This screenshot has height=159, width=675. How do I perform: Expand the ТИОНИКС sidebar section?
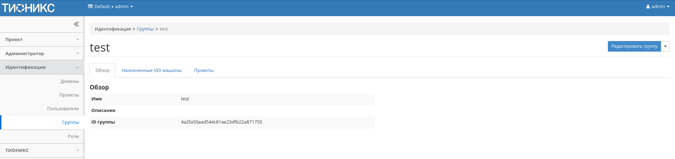(x=42, y=151)
